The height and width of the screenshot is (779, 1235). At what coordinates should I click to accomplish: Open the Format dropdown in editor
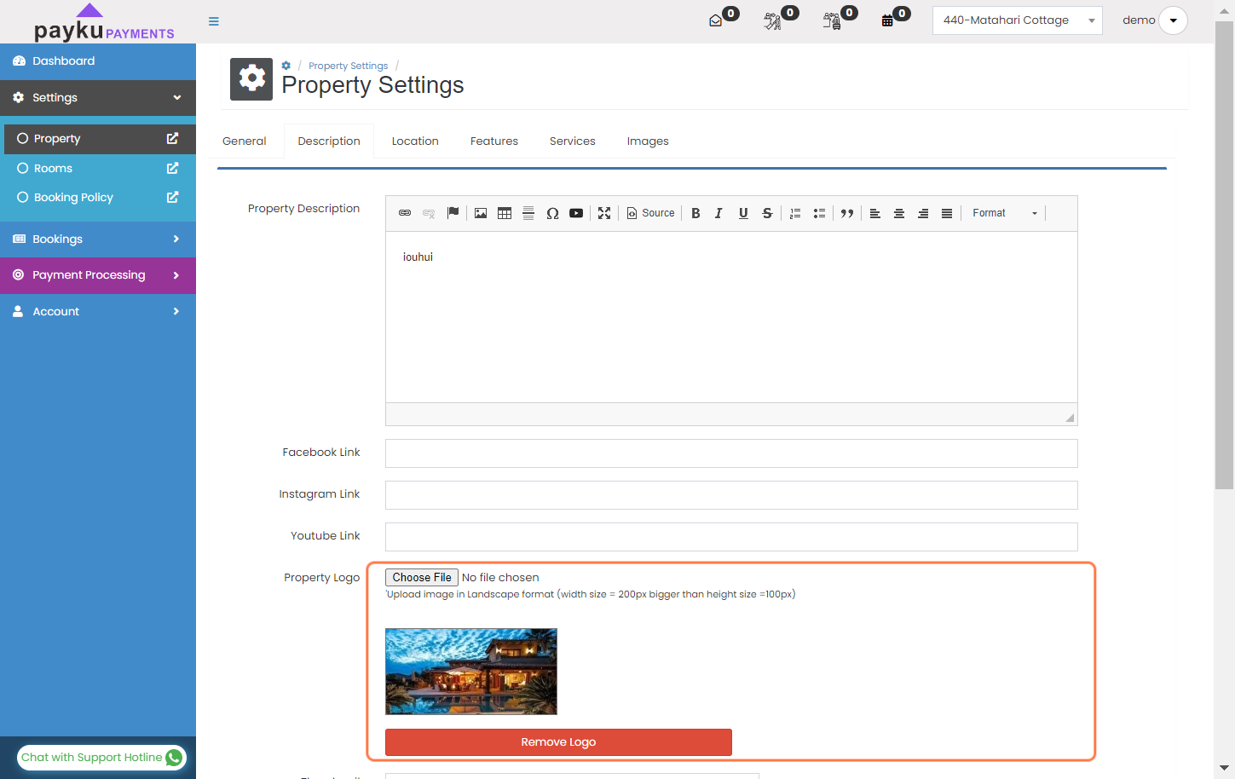click(x=1005, y=213)
